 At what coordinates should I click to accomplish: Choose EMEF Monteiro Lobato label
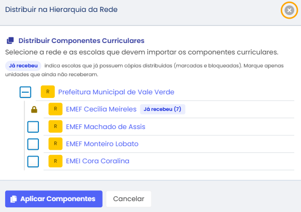tap(102, 144)
